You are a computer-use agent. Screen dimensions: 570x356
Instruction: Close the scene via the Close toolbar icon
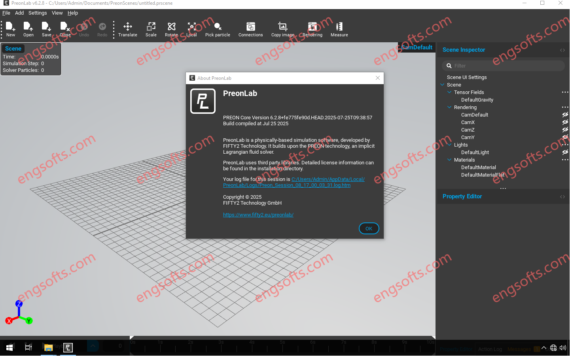(65, 29)
